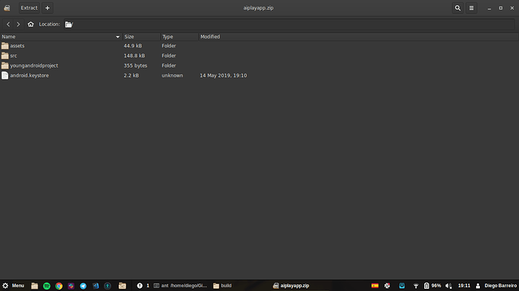Viewport: 519px width, 291px height.
Task: Click the 148.8 kB size value
Action: (135, 56)
